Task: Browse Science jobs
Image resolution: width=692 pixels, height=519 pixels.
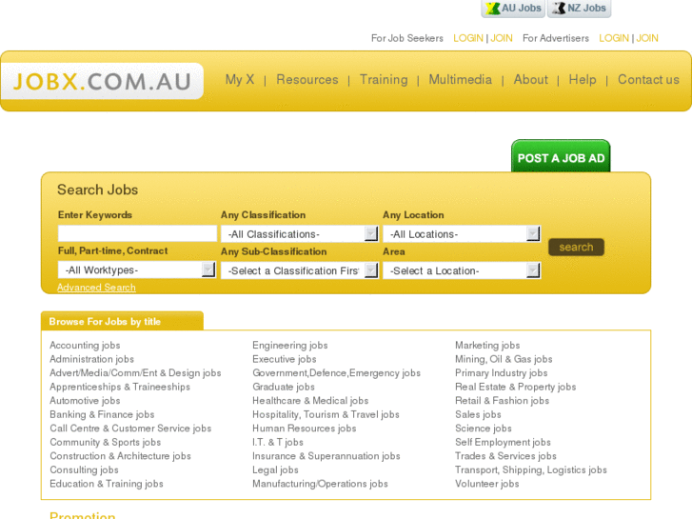Action: (484, 429)
